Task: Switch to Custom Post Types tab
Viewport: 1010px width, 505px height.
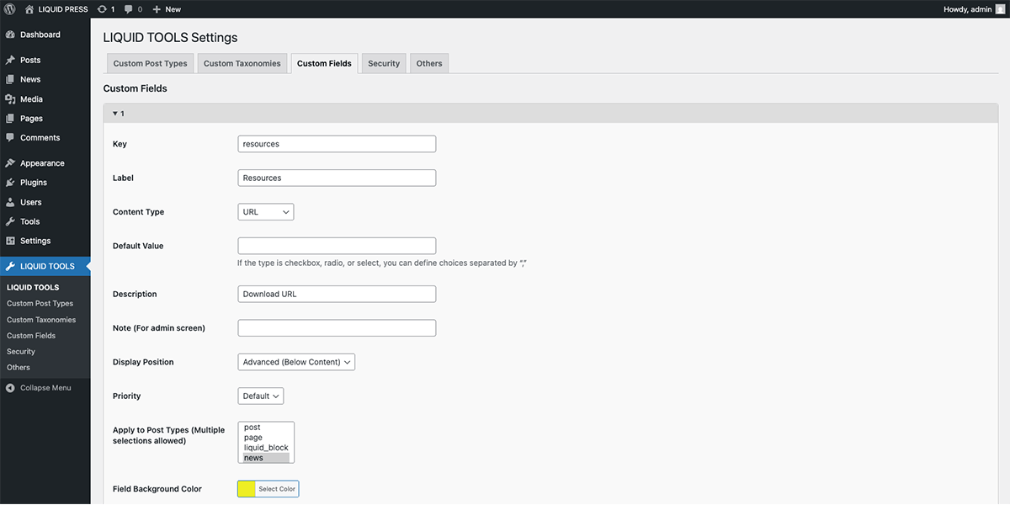Action: (x=151, y=63)
